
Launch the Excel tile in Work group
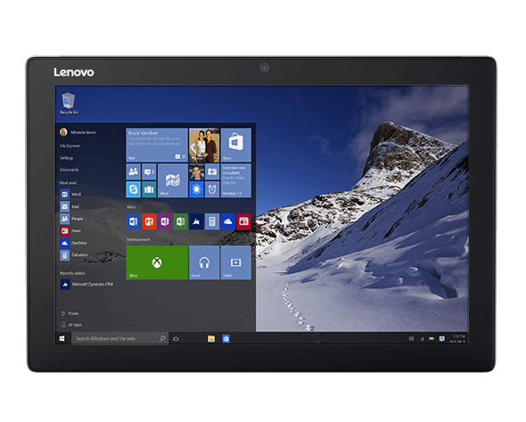(180, 221)
